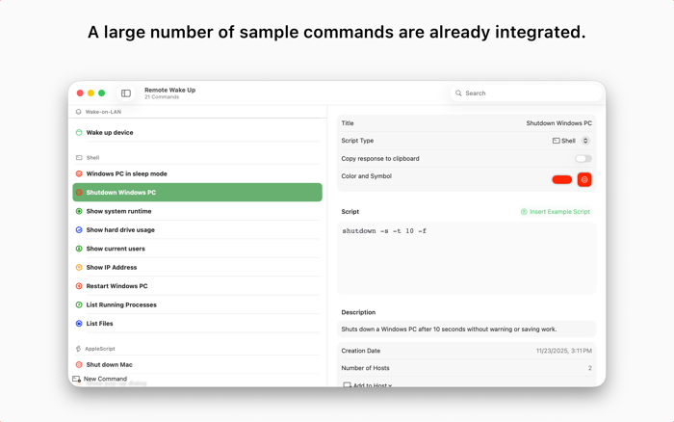Select Show IP Address command
The height and width of the screenshot is (422, 674).
(x=197, y=267)
